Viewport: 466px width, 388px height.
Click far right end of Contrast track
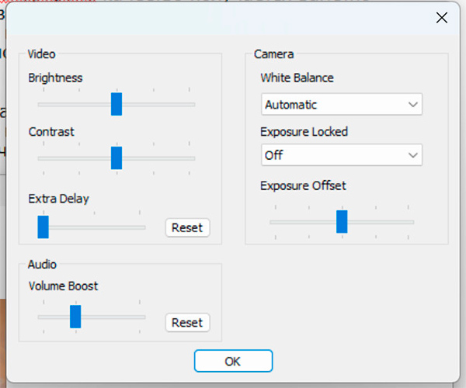[193, 158]
